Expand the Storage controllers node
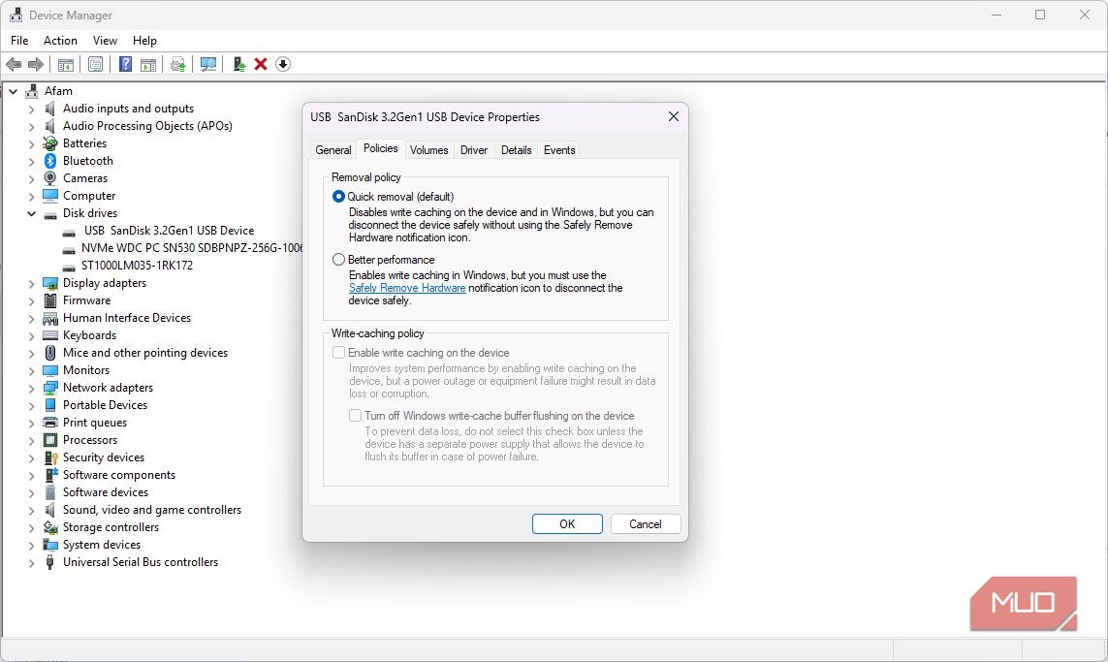Viewport: 1108px width, 662px height. click(x=31, y=528)
